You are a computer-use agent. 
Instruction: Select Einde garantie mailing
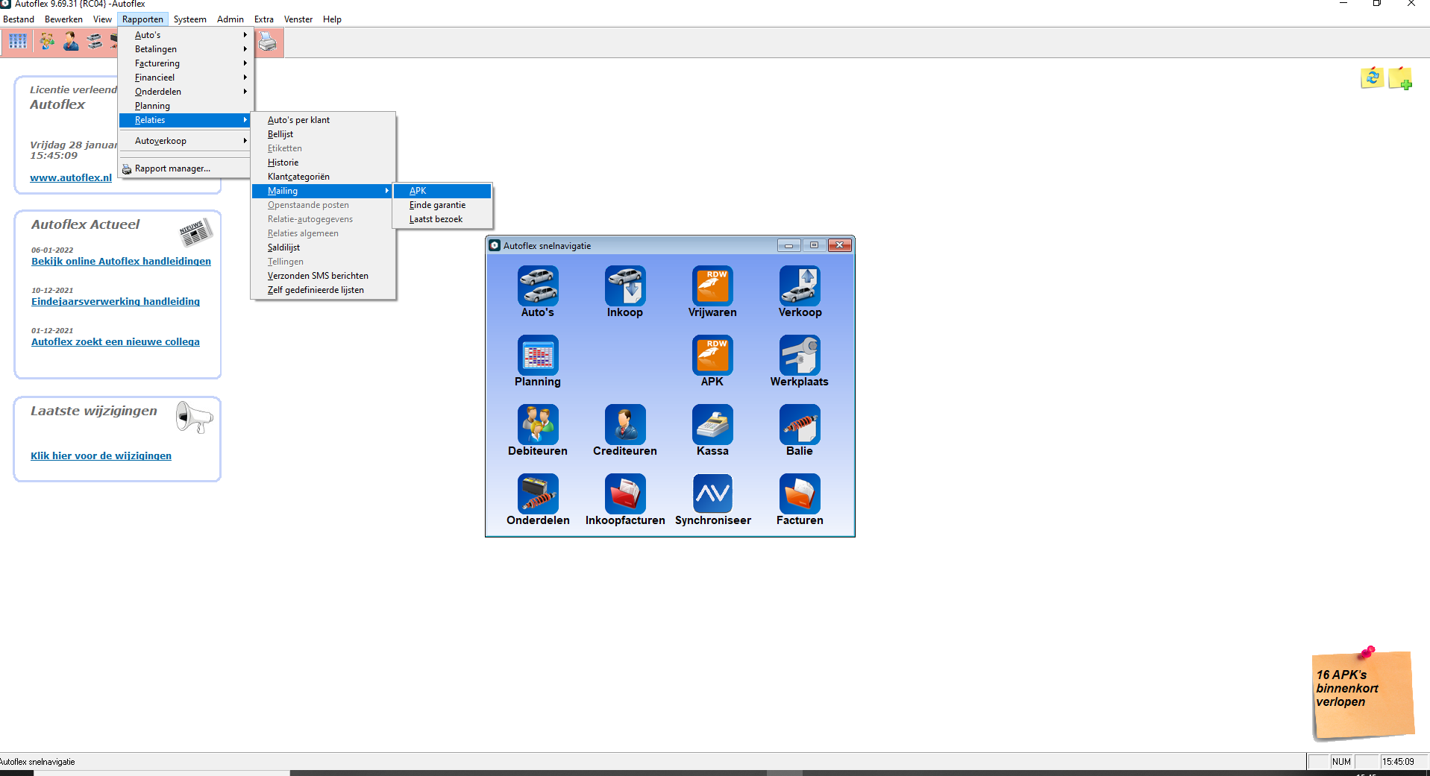(442, 205)
